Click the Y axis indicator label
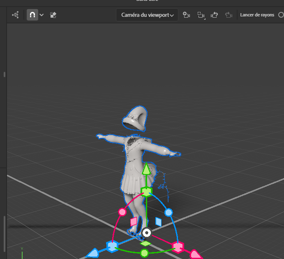Viewport: 284px width, 259px height. click(22, 249)
